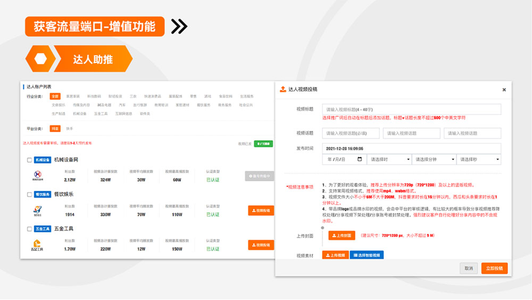The image size is (532, 300).
Task: Open the 请选择分钟 minute dropdown
Action: point(434,159)
